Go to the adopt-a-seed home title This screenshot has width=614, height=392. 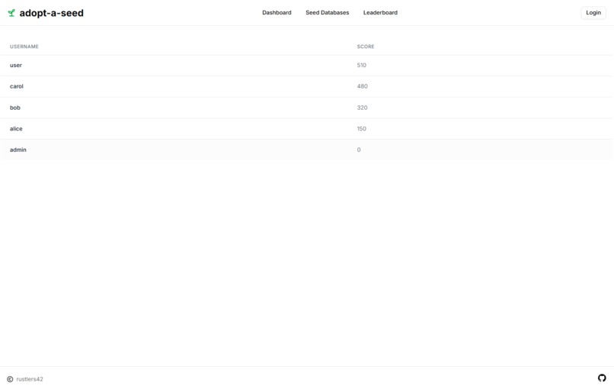51,13
